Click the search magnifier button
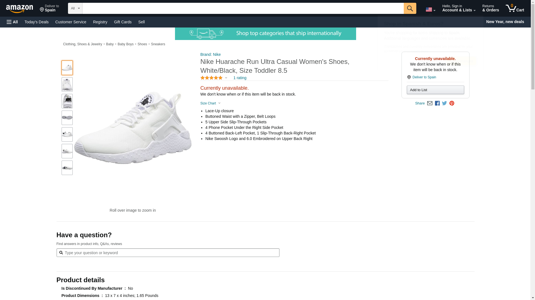The height and width of the screenshot is (300, 535). pos(410,8)
